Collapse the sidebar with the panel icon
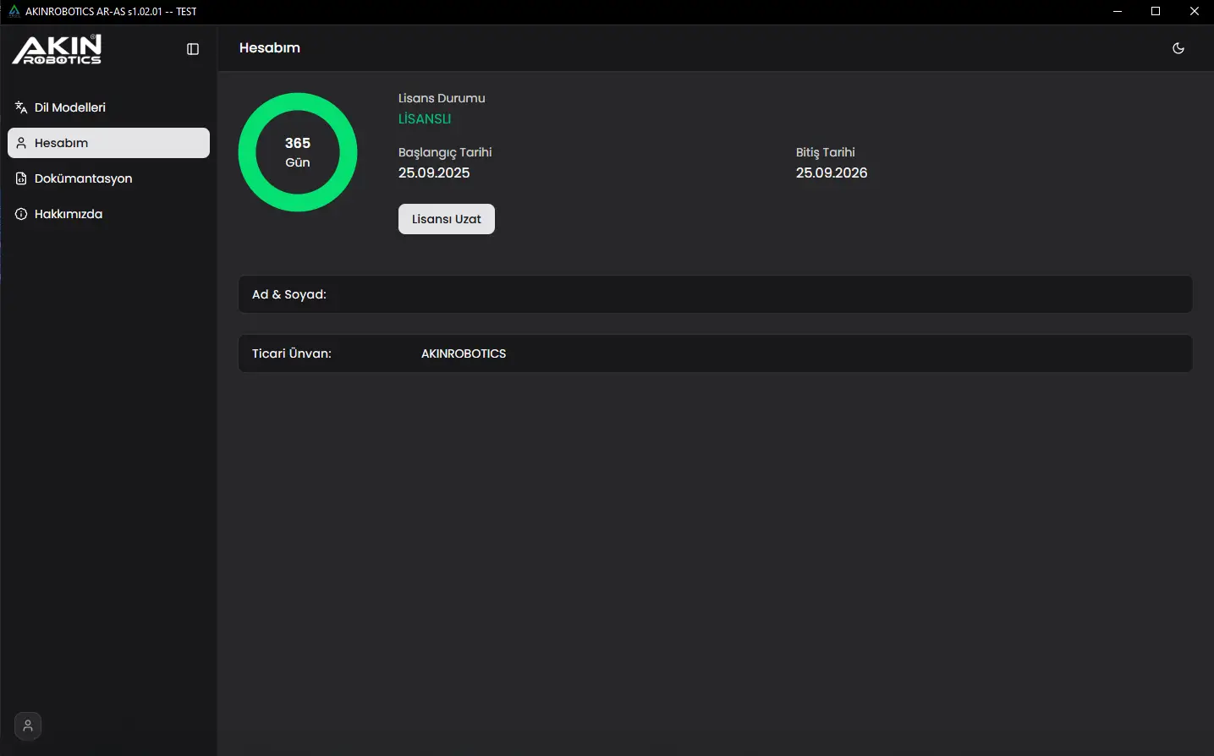Image resolution: width=1214 pixels, height=756 pixels. click(x=193, y=49)
